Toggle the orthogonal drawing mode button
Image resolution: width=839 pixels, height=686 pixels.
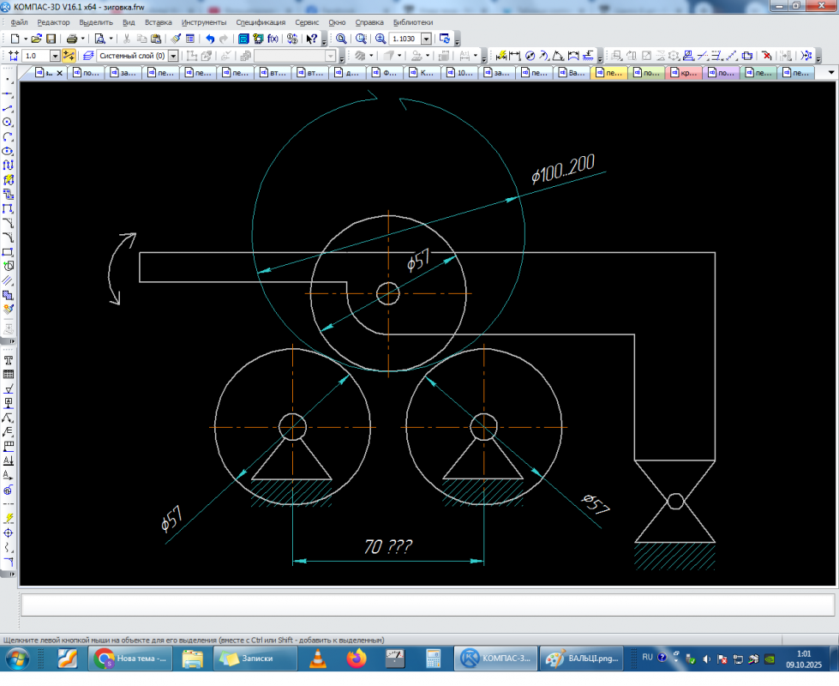(x=69, y=56)
